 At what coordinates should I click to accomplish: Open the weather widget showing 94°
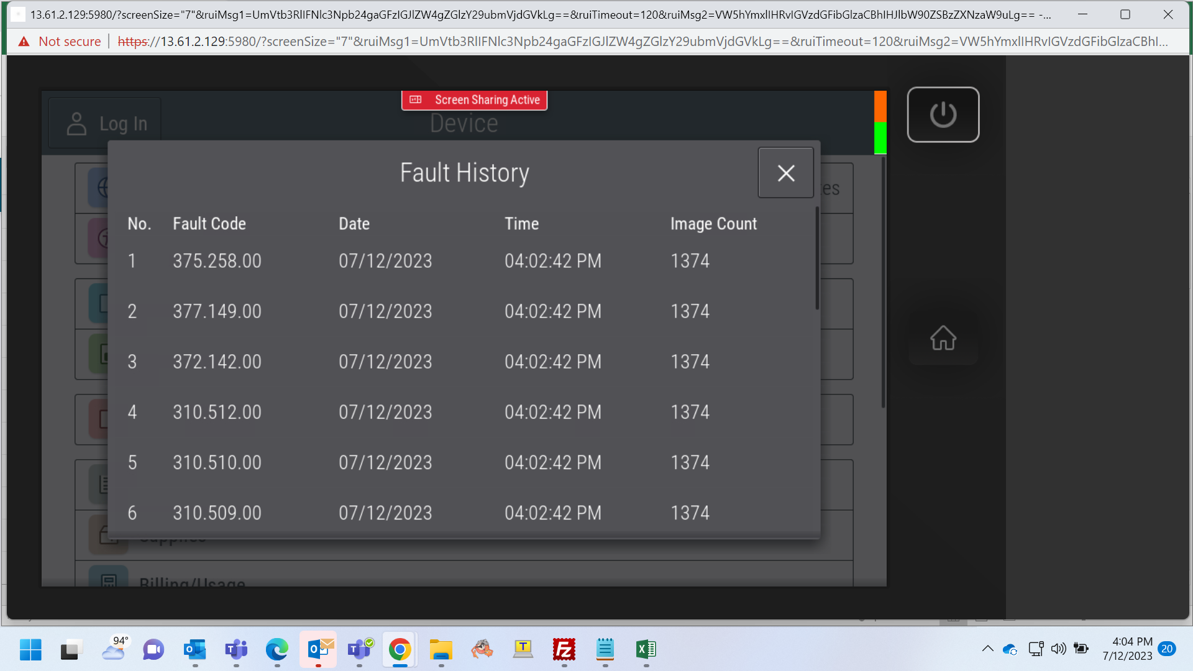(x=114, y=648)
